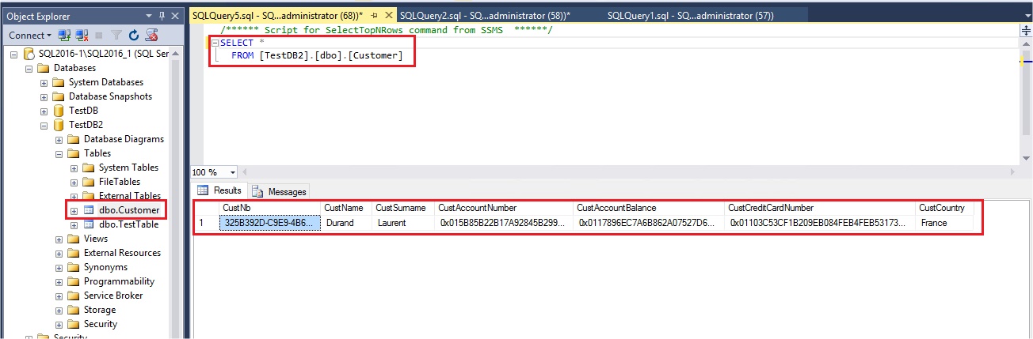1033x339 pixels.
Task: Expand the TestDB database node
Action: tap(44, 111)
